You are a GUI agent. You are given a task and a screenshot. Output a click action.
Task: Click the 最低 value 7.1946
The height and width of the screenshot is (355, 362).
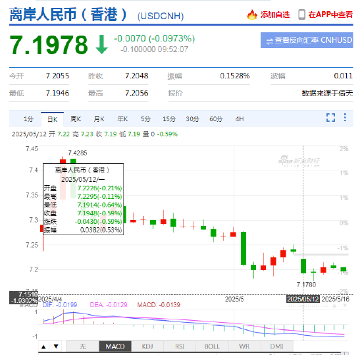tap(57, 94)
